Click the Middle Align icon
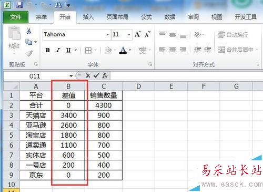The height and width of the screenshot is (192, 263). tap(173, 35)
